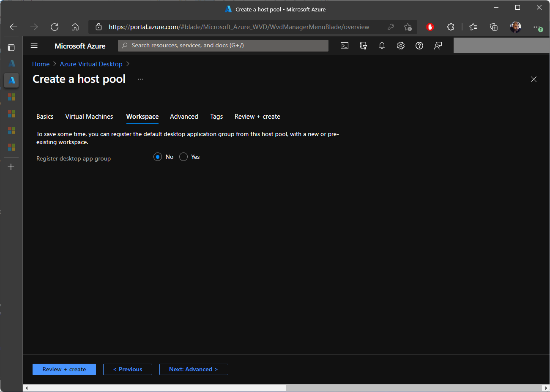This screenshot has width=550, height=392.
Task: View site info via the lock icon
Action: click(x=99, y=27)
